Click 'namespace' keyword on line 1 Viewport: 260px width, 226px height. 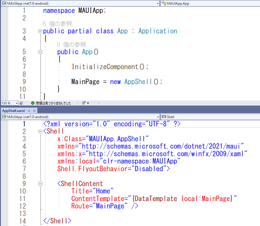click(x=59, y=11)
